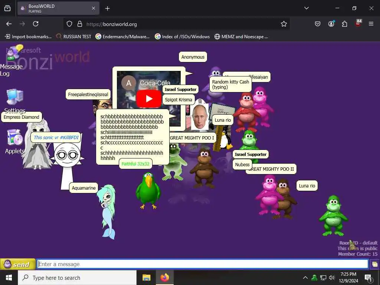Open the Firefox account icon

[x=331, y=24]
